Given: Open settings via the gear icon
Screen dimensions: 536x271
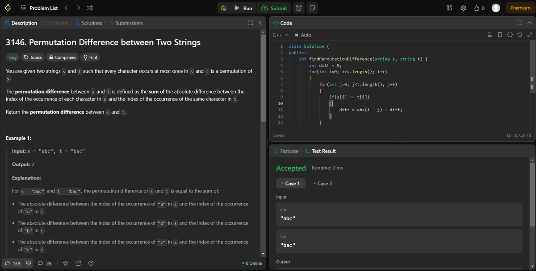Looking at the screenshot, I should click(463, 8).
